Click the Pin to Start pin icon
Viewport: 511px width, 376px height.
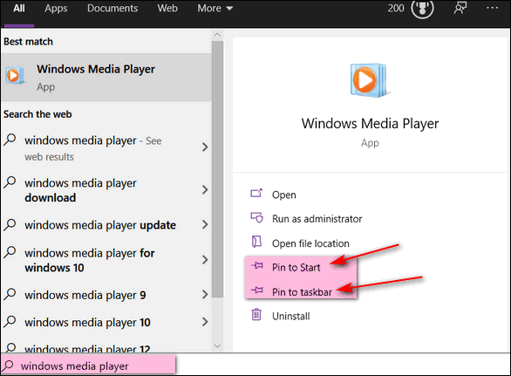[x=257, y=266]
